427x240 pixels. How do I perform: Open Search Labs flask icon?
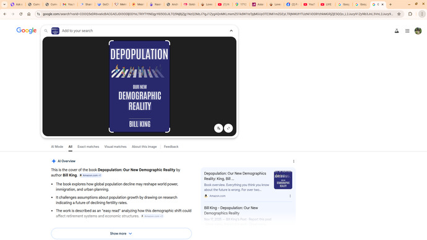click(x=397, y=31)
